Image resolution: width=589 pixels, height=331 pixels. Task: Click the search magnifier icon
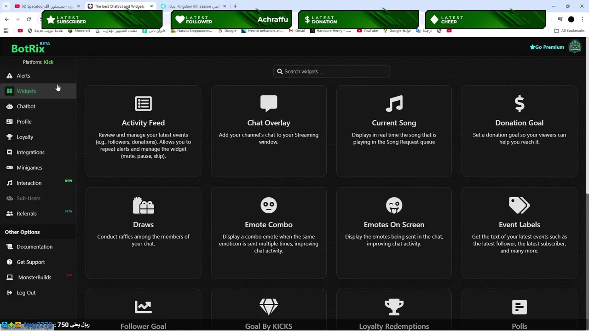click(280, 72)
